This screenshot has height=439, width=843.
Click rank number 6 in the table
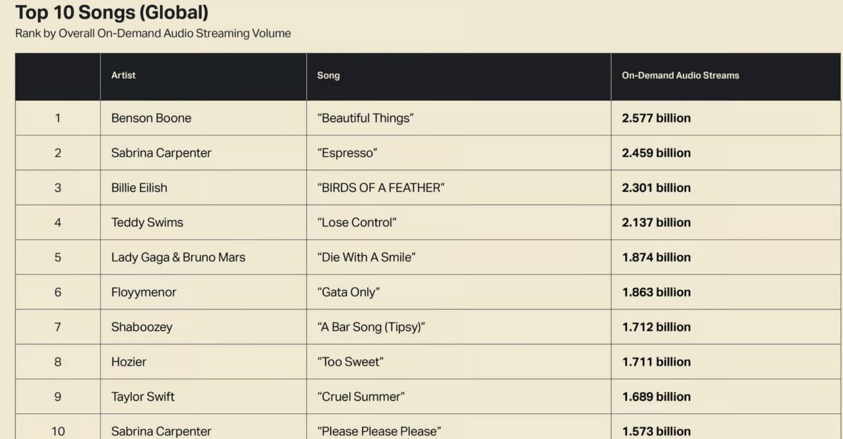click(58, 292)
